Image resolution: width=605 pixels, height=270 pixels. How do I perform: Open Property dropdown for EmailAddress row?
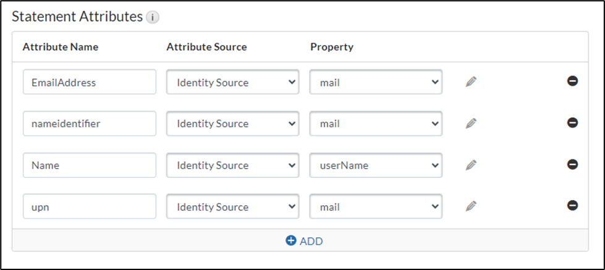(376, 82)
